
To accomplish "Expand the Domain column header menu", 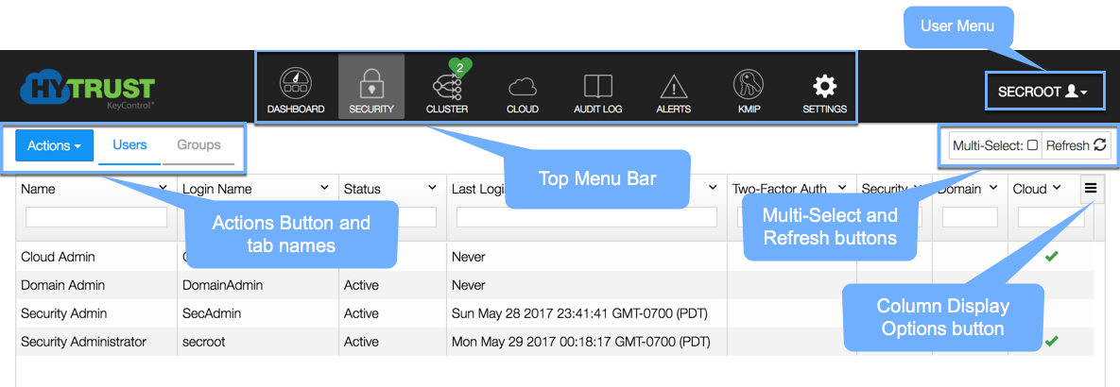I will point(994,188).
